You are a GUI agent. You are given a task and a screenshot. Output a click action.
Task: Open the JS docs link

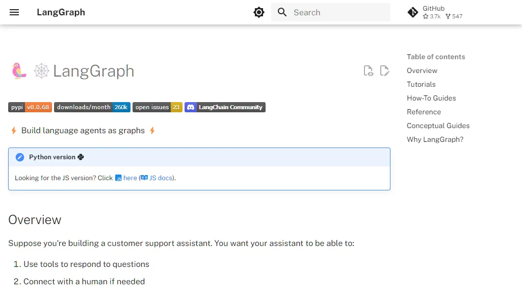coord(161,178)
